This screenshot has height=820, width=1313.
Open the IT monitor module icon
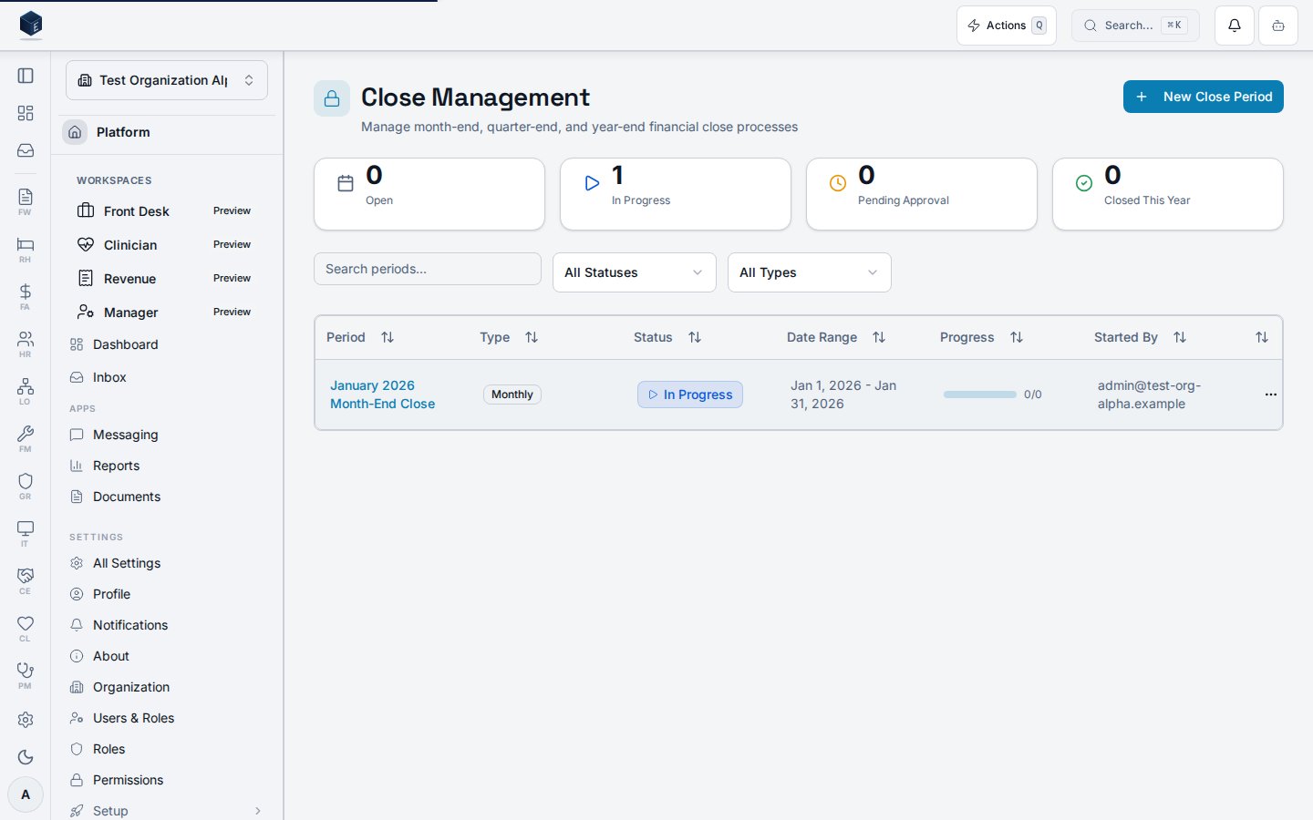tap(26, 533)
